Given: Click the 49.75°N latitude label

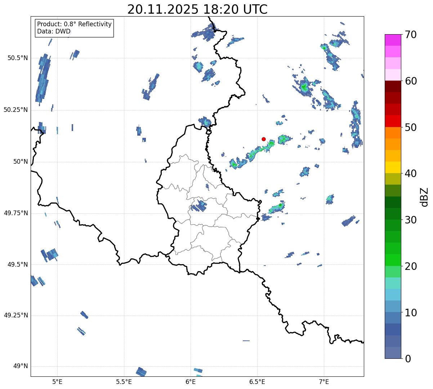Looking at the screenshot, I should [x=16, y=213].
